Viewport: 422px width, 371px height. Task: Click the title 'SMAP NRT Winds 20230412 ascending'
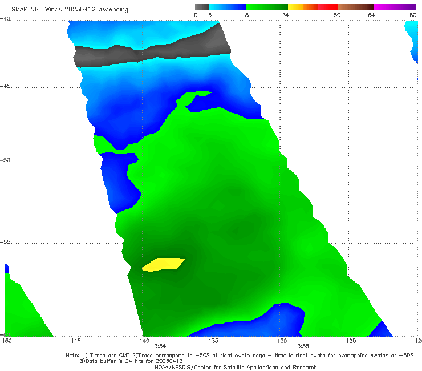70,9
